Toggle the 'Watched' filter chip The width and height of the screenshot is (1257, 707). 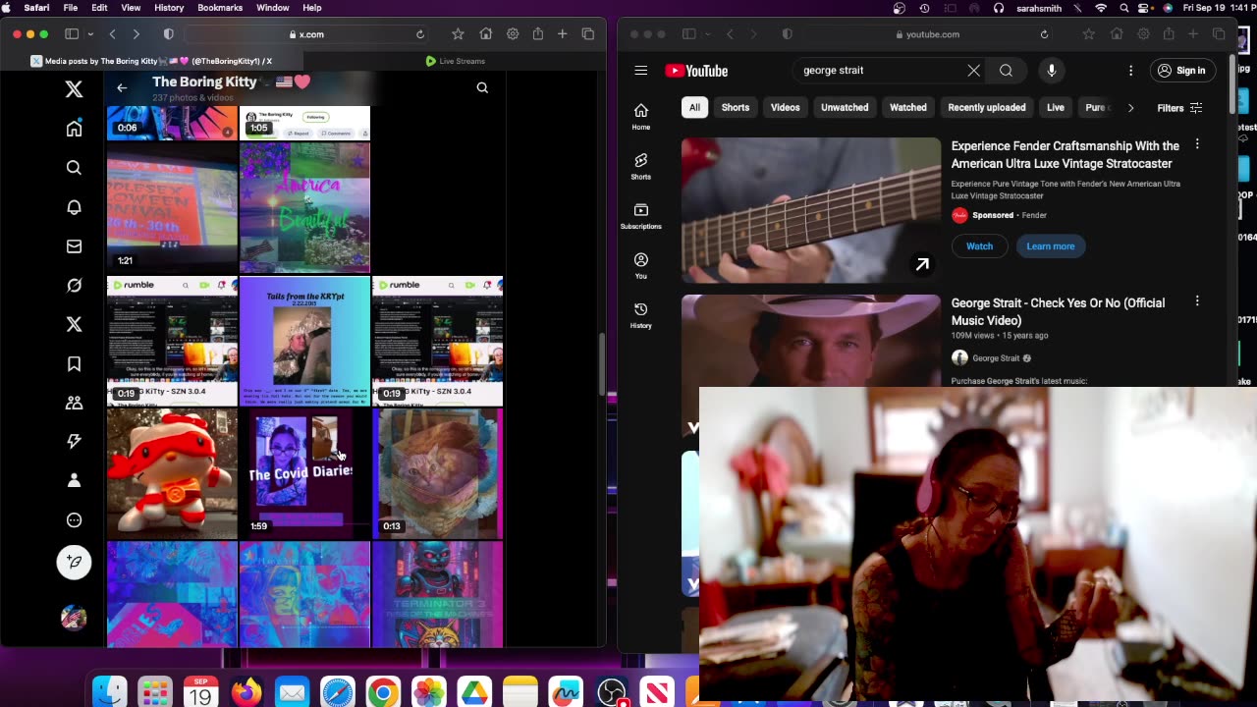point(908,108)
